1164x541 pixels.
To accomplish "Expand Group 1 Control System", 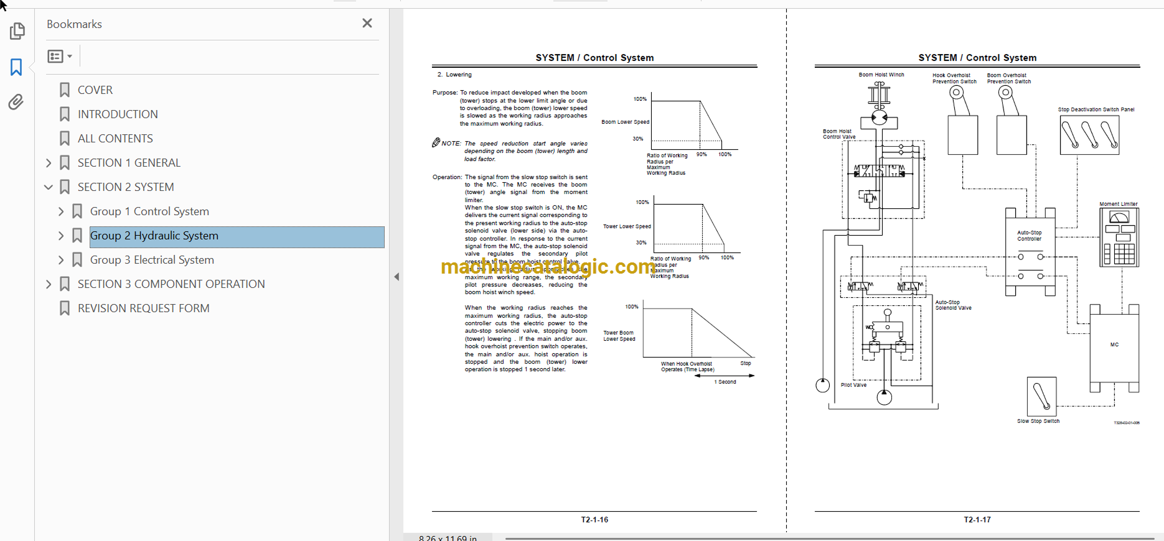I will pos(61,211).
